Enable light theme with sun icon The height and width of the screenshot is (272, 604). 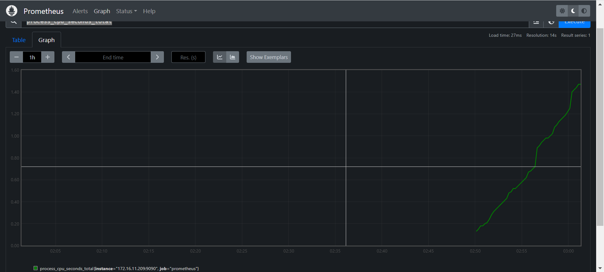pyautogui.click(x=562, y=11)
